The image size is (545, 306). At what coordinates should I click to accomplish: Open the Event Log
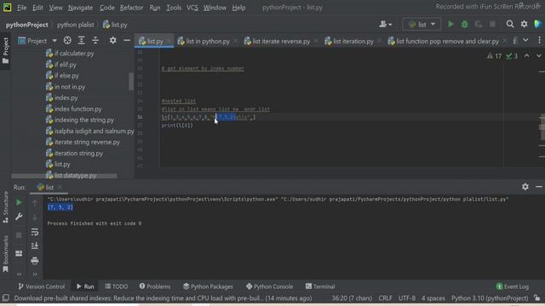[x=513, y=286]
